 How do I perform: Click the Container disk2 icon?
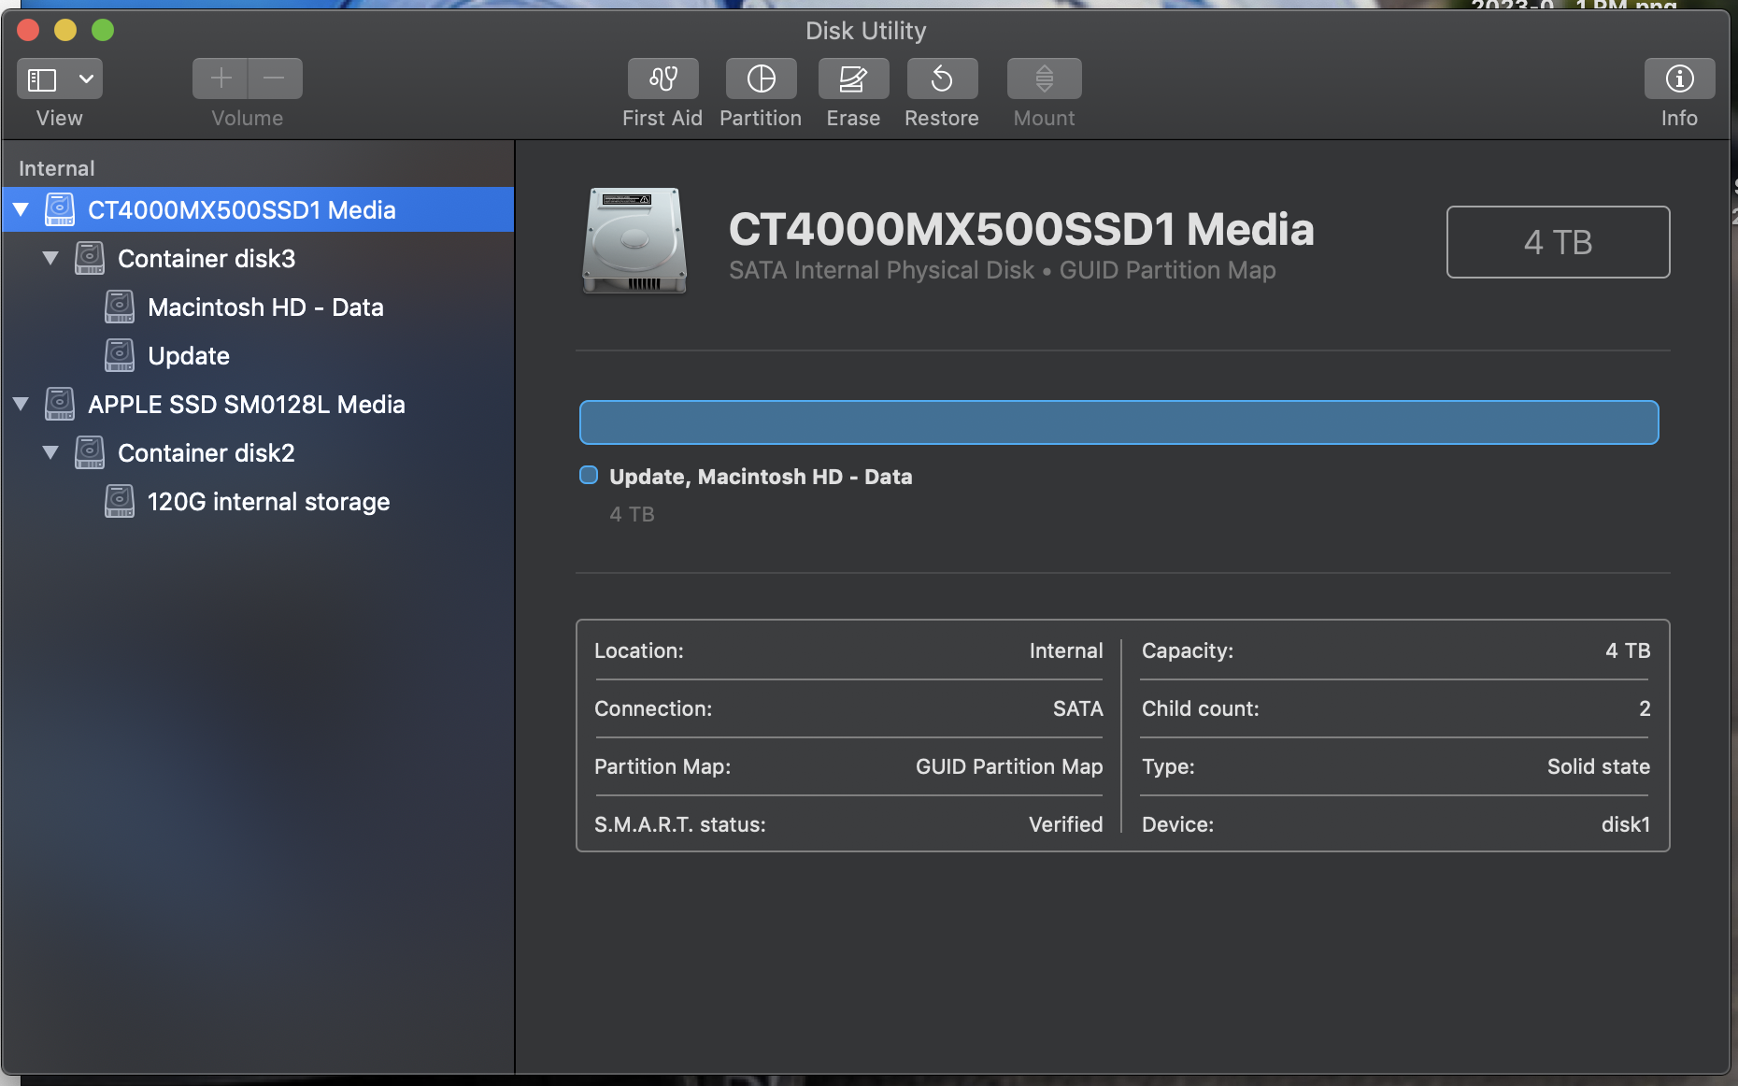pos(90,452)
